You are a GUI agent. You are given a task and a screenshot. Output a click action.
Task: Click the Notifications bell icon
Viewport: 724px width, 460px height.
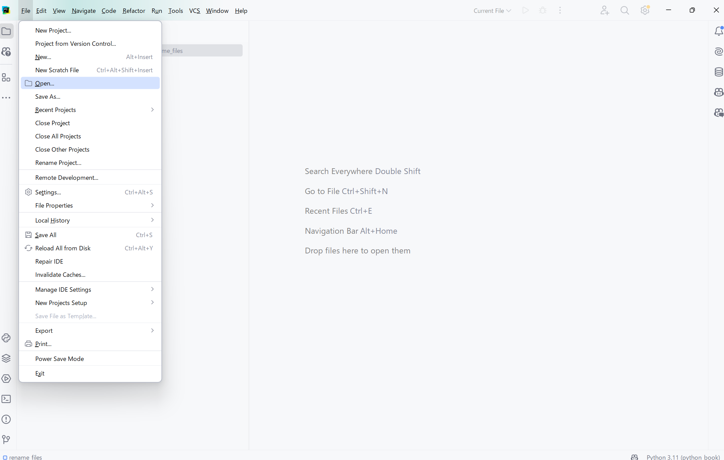[x=719, y=32]
